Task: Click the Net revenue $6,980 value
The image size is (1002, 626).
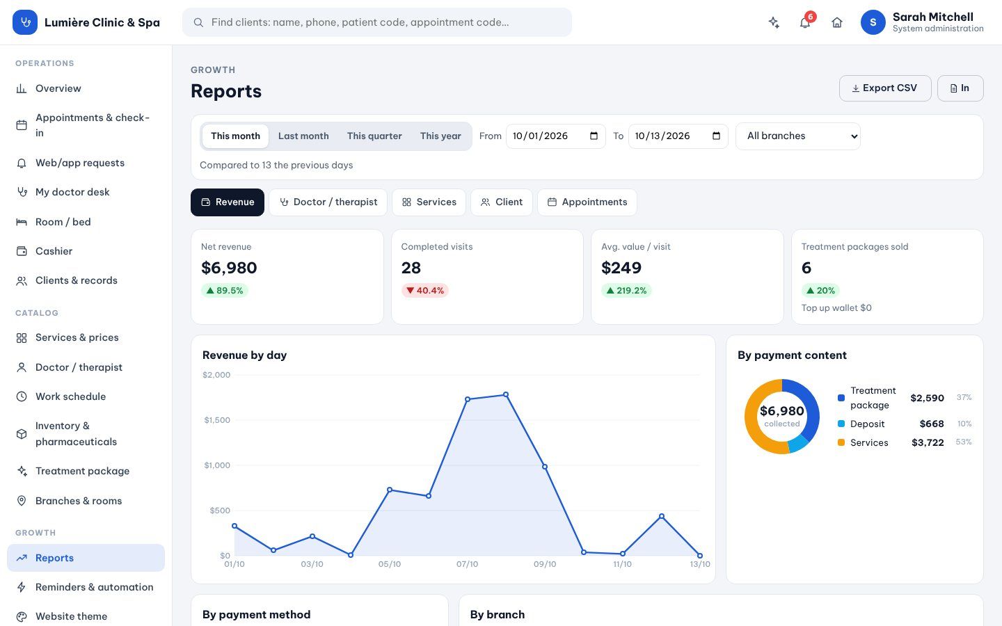Action: click(x=229, y=268)
